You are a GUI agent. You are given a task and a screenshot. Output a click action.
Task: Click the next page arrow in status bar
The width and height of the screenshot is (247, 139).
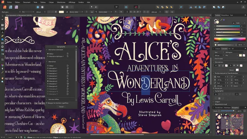click(x=16, y=137)
